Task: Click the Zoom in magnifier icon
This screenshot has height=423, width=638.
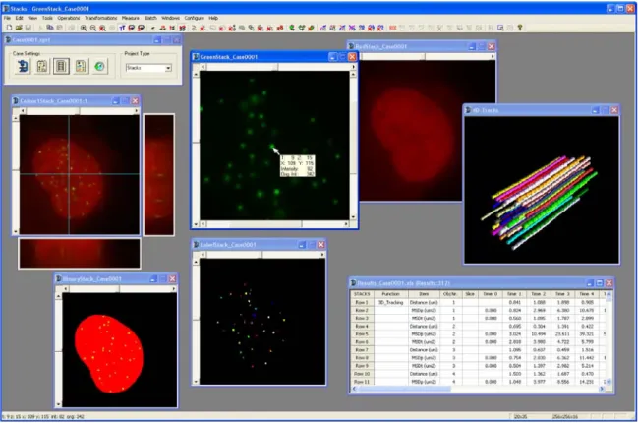Action: tap(84, 28)
